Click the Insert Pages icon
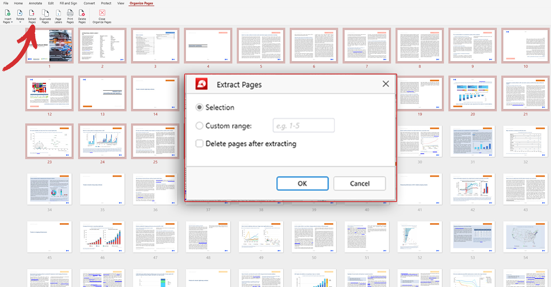 point(8,13)
